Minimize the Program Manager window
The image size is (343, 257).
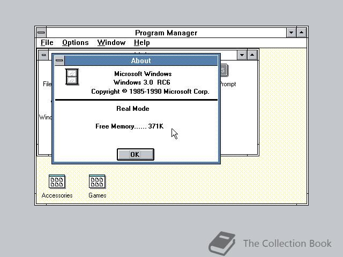(x=291, y=33)
